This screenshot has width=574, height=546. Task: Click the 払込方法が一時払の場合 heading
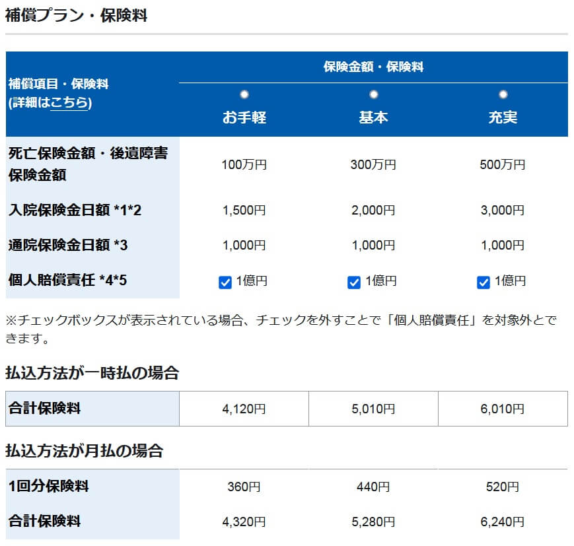coord(92,373)
